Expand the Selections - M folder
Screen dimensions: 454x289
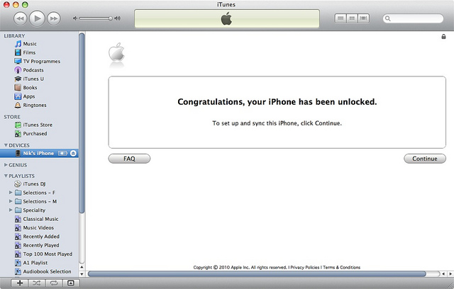tap(11, 201)
